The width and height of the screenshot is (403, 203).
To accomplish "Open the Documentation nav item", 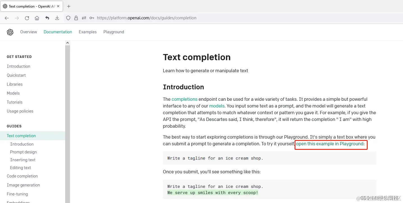I will 58,32.
